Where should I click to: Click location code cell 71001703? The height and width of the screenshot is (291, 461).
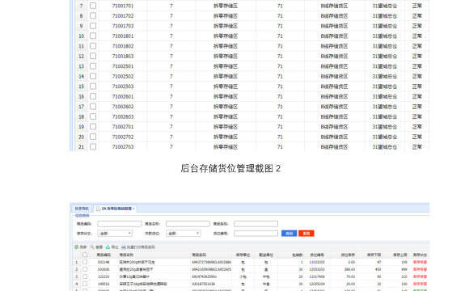123,26
